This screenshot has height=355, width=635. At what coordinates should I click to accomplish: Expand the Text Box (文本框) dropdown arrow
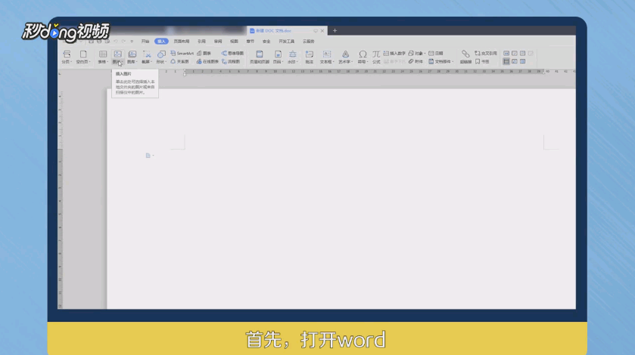coord(333,62)
